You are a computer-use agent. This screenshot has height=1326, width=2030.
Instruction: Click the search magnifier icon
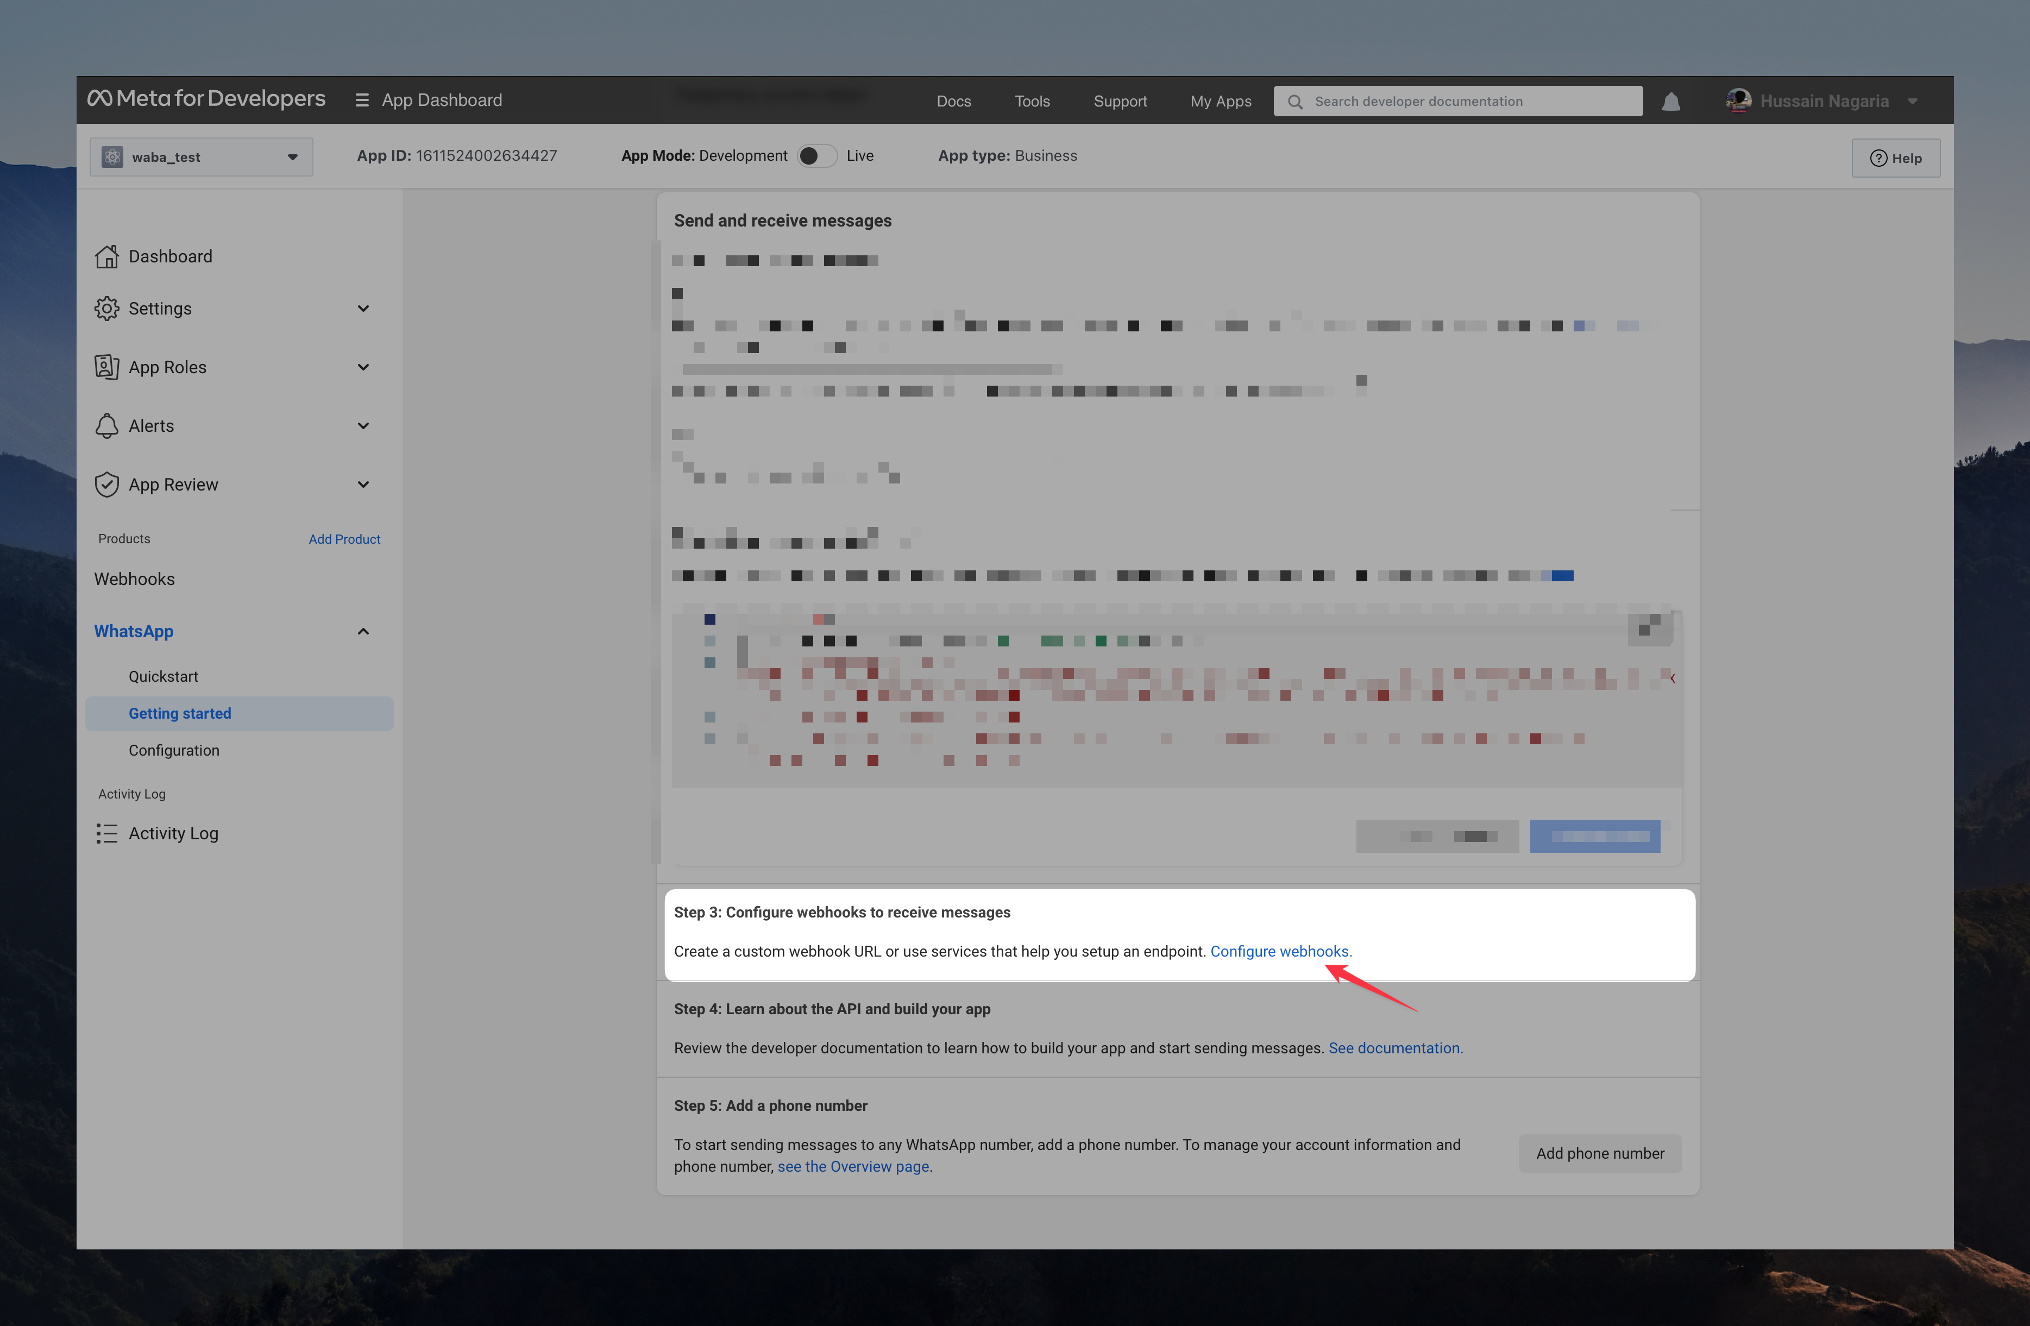click(1295, 102)
